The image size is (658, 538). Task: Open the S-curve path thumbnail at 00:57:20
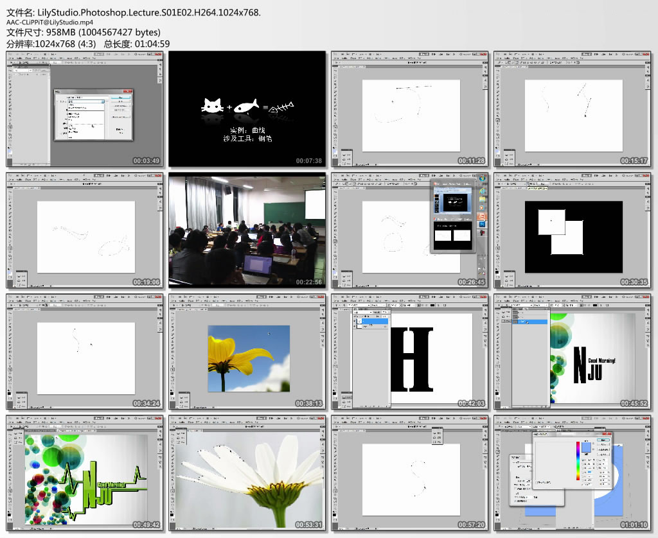pos(409,473)
